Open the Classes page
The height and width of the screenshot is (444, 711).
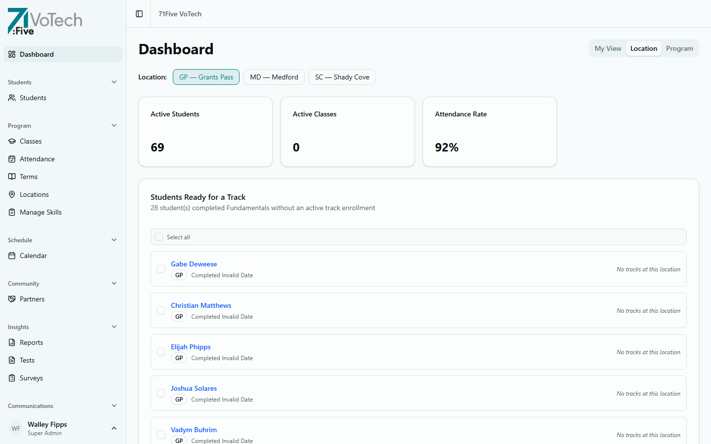click(x=31, y=141)
